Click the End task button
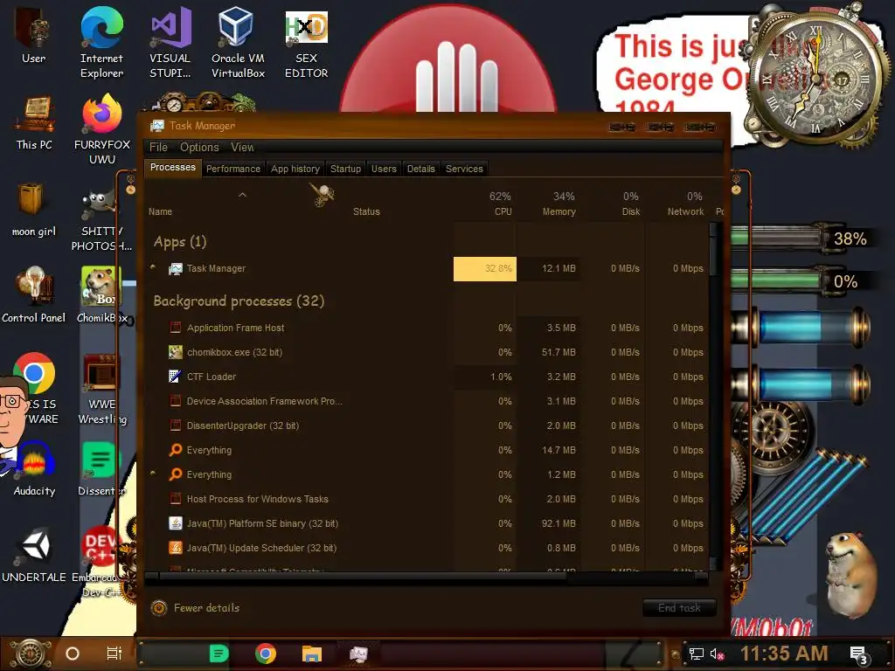 [x=678, y=608]
